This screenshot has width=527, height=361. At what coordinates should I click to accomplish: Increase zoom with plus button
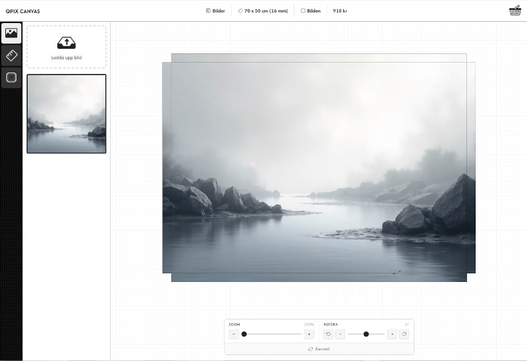[x=309, y=334]
